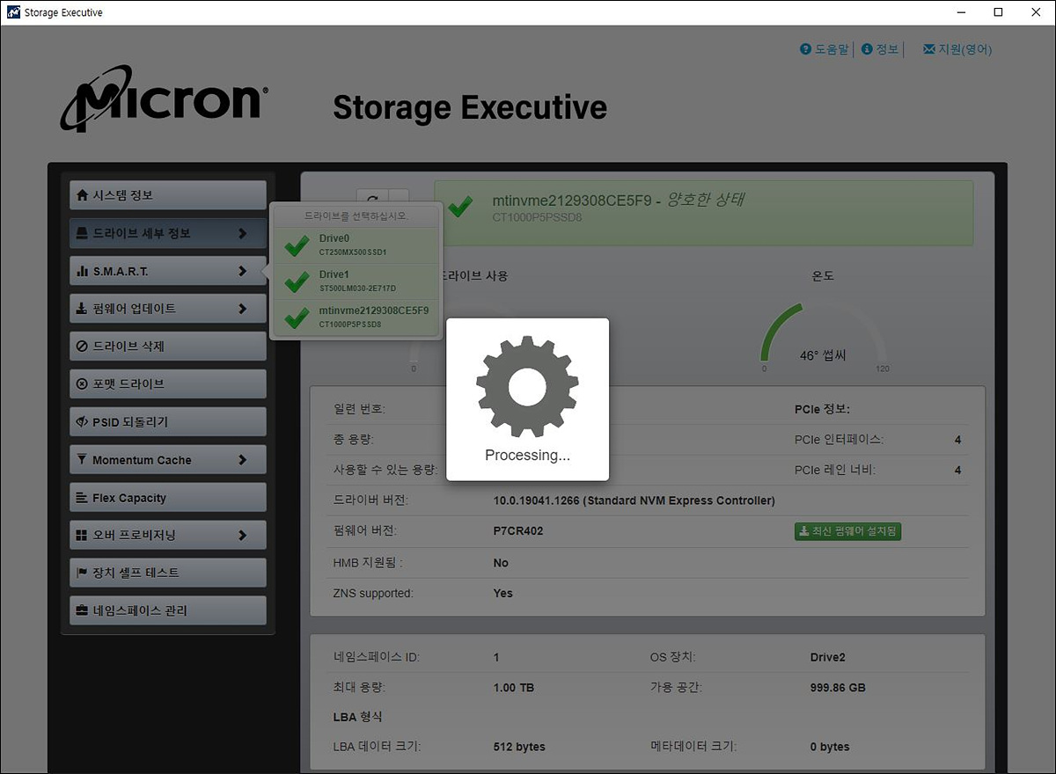Click the 512 bytes LBA data size
Viewport: 1056px width, 774px height.
(x=519, y=747)
